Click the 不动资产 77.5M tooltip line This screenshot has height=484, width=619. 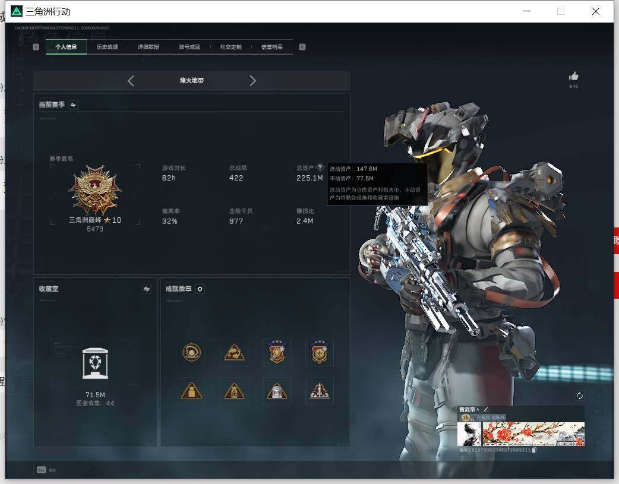tap(351, 178)
